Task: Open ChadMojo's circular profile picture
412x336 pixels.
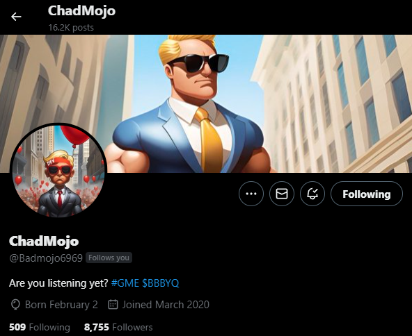Action: (x=58, y=171)
